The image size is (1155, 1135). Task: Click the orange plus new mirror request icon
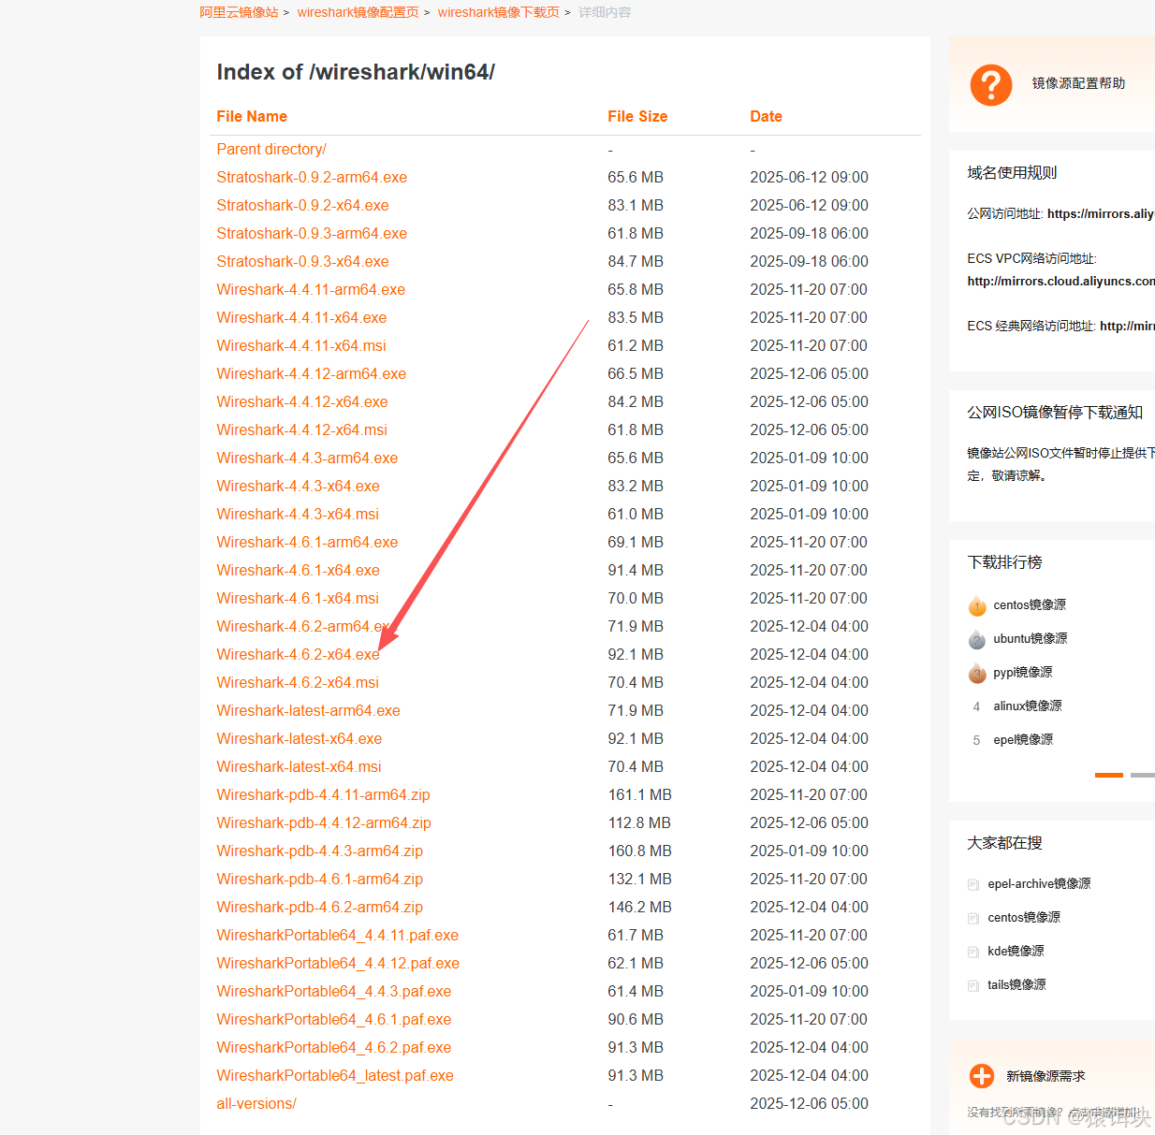point(982,1076)
